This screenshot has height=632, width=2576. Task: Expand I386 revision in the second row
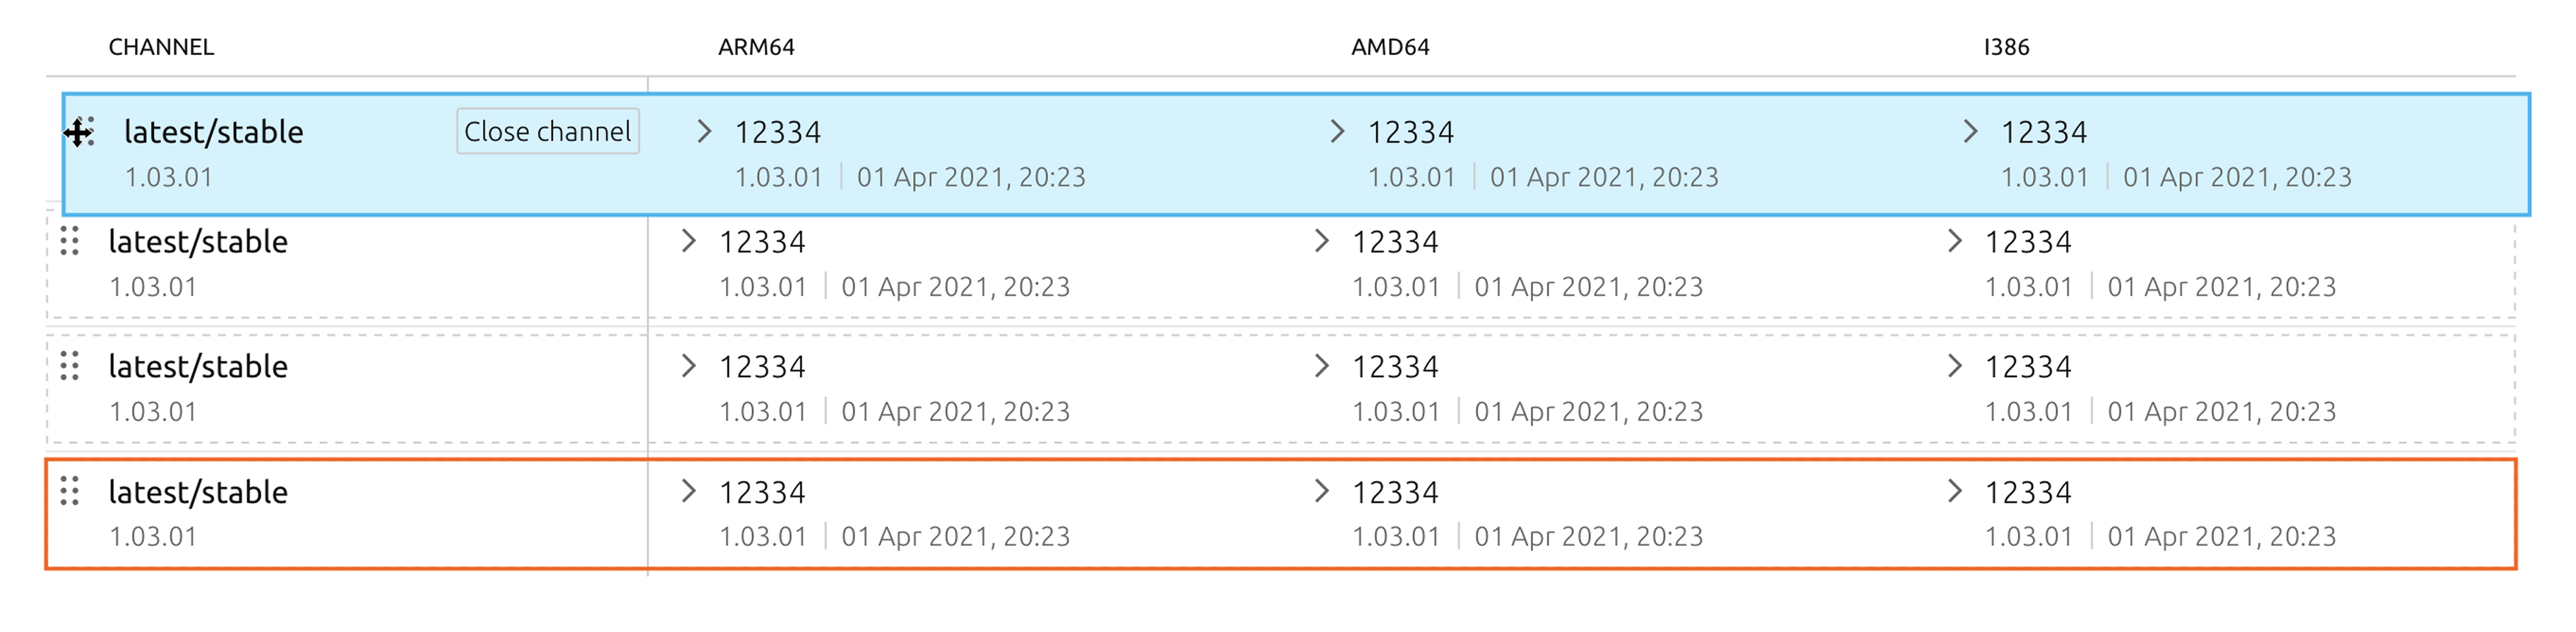[x=1954, y=241]
